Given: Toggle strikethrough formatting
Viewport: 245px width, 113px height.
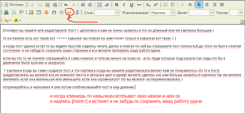Looking at the screenshot, I should [x=139, y=5].
